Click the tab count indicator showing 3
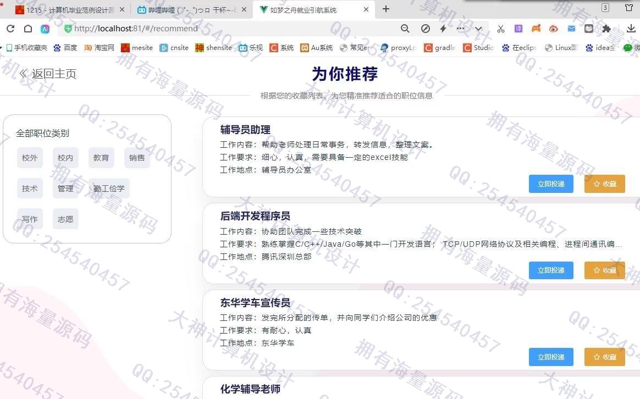Screen dimensions: 640x399 coord(605,8)
